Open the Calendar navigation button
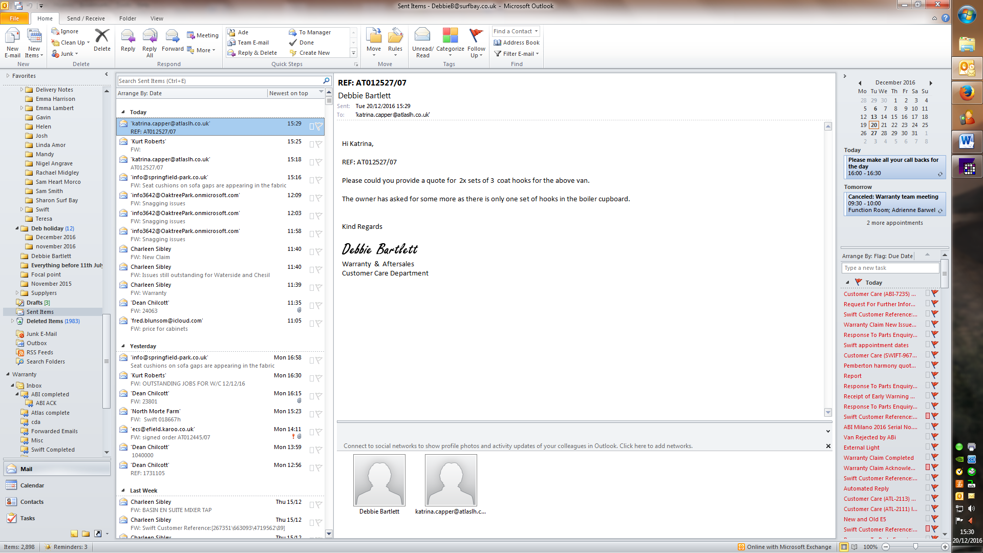 32,485
